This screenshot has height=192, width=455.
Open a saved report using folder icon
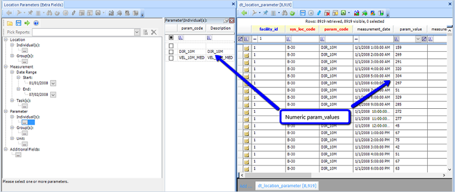(x=10, y=23)
